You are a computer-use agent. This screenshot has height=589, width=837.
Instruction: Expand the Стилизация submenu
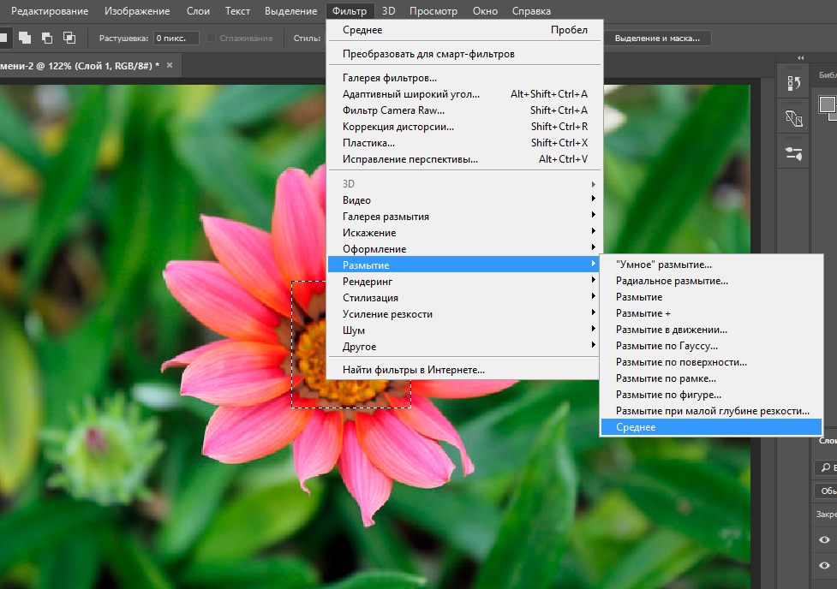(x=464, y=298)
